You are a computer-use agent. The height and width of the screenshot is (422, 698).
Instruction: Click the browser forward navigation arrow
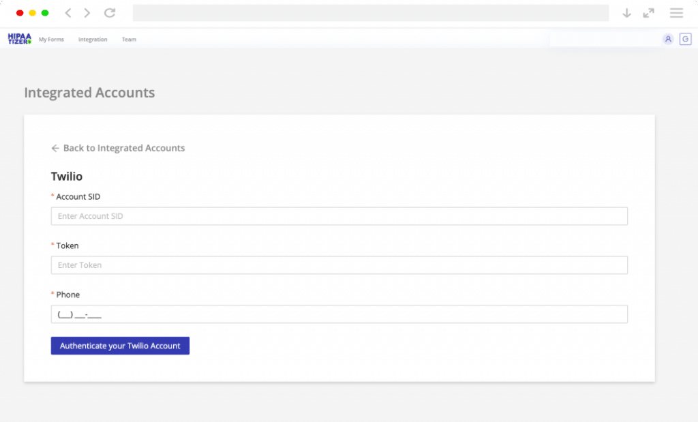click(x=86, y=12)
